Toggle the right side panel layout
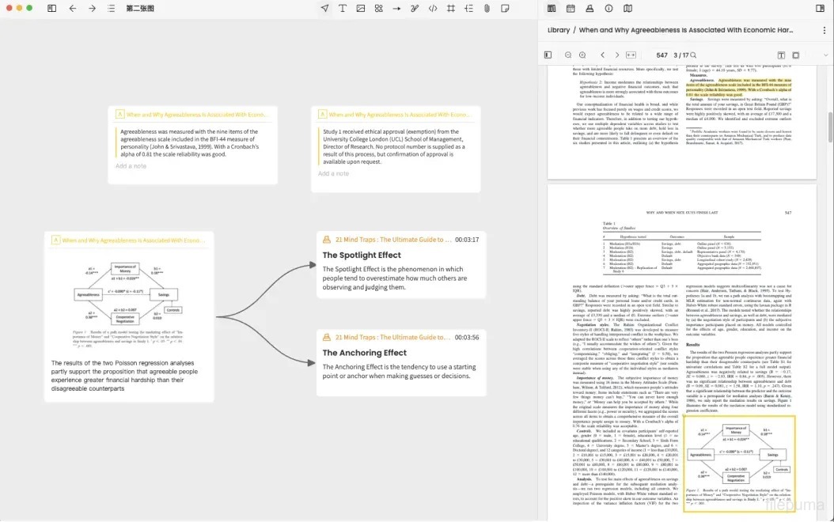The height and width of the screenshot is (522, 834). (820, 8)
